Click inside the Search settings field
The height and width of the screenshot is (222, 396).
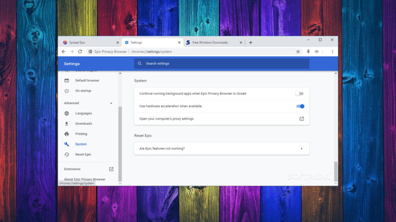point(222,63)
